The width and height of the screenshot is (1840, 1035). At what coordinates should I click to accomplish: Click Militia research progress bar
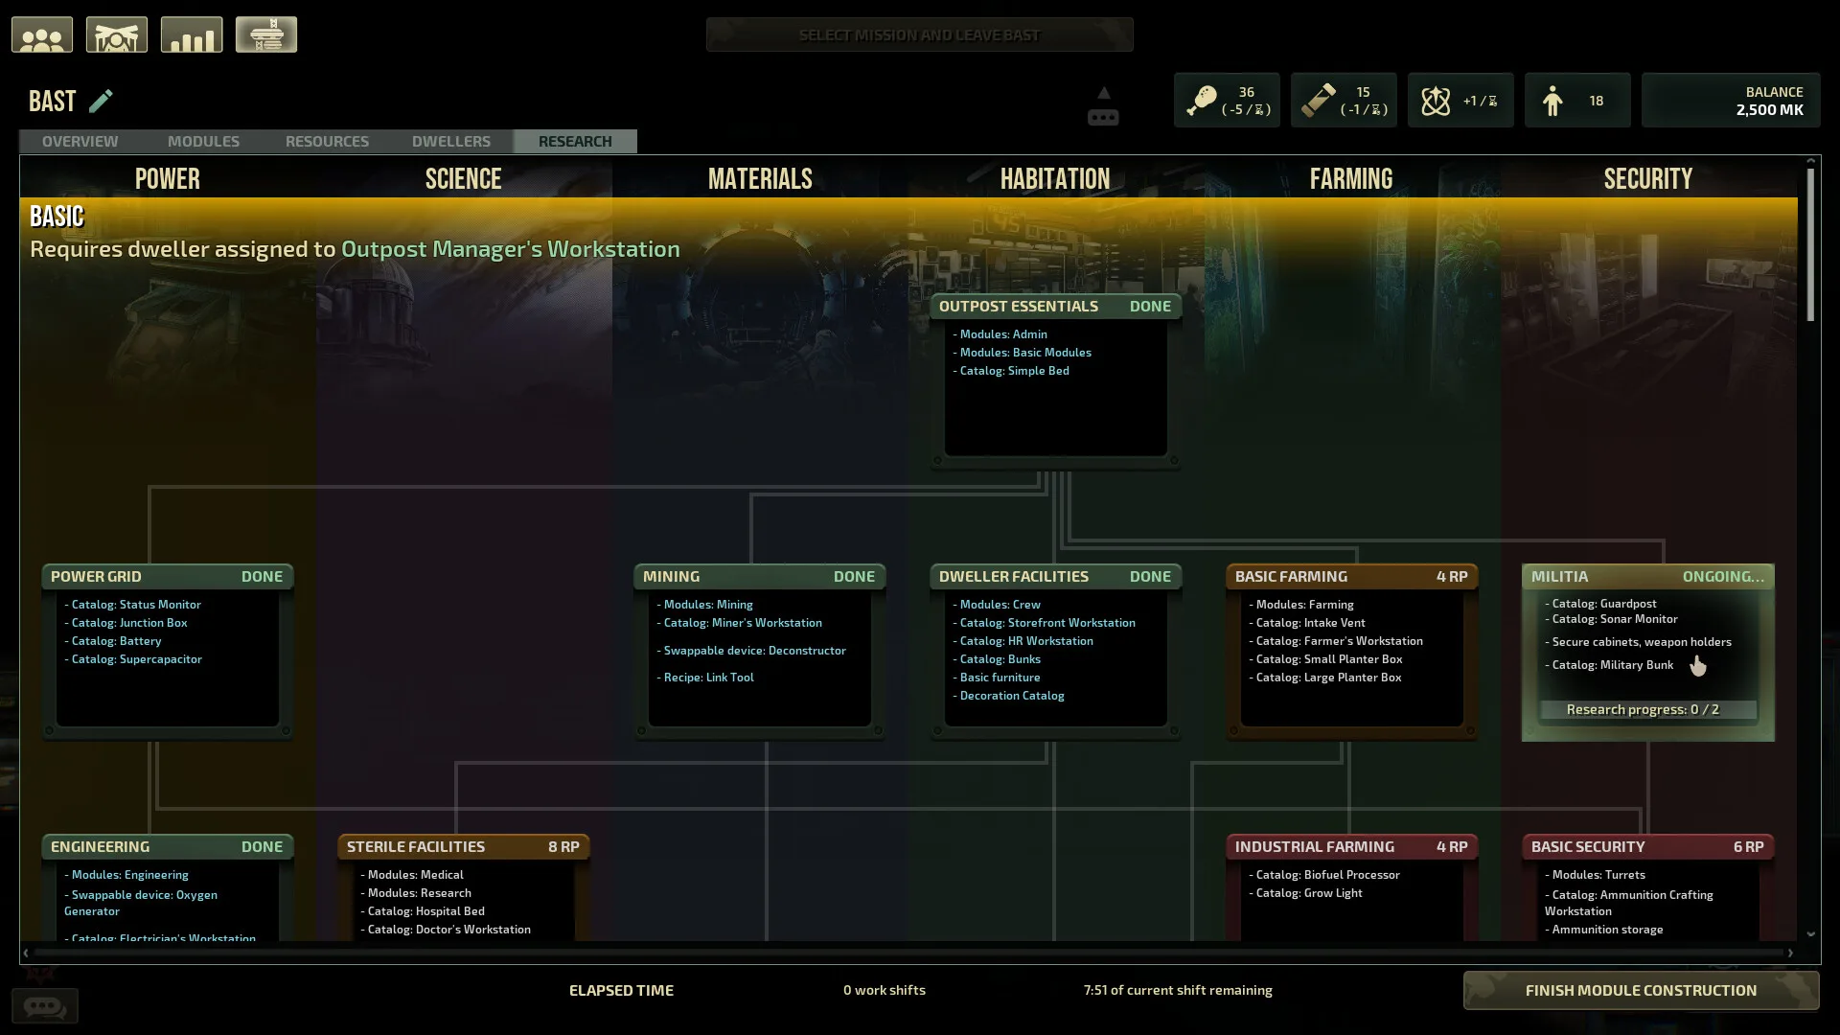[1647, 710]
